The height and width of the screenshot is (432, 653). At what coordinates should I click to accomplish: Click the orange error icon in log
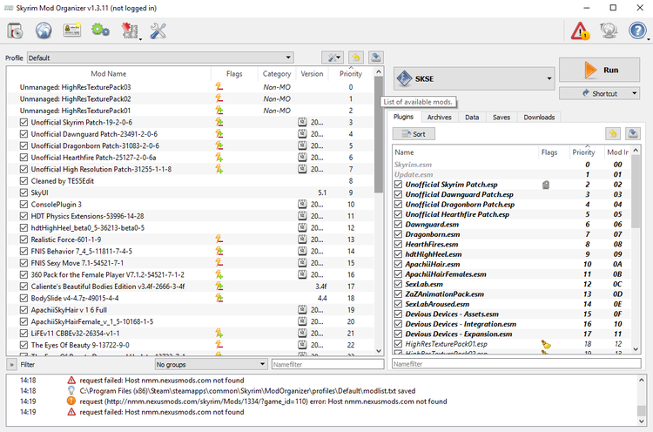coord(71,402)
